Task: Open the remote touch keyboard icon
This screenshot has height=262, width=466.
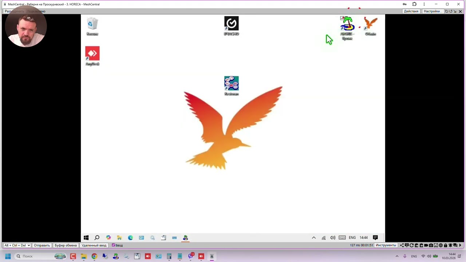Action: pos(342,238)
